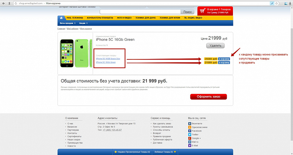Open the Google + social icon
The image size is (293, 155).
(x=189, y=138)
